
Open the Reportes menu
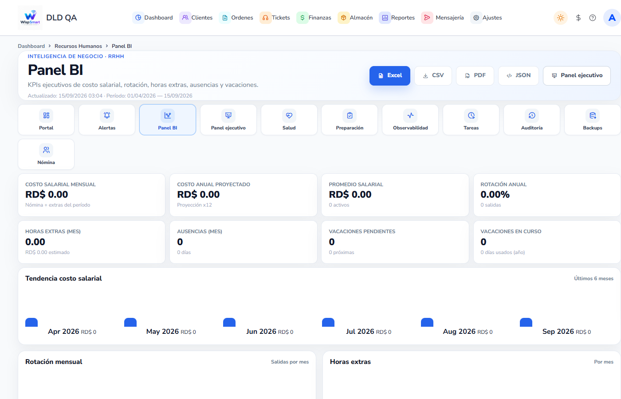pyautogui.click(x=397, y=18)
